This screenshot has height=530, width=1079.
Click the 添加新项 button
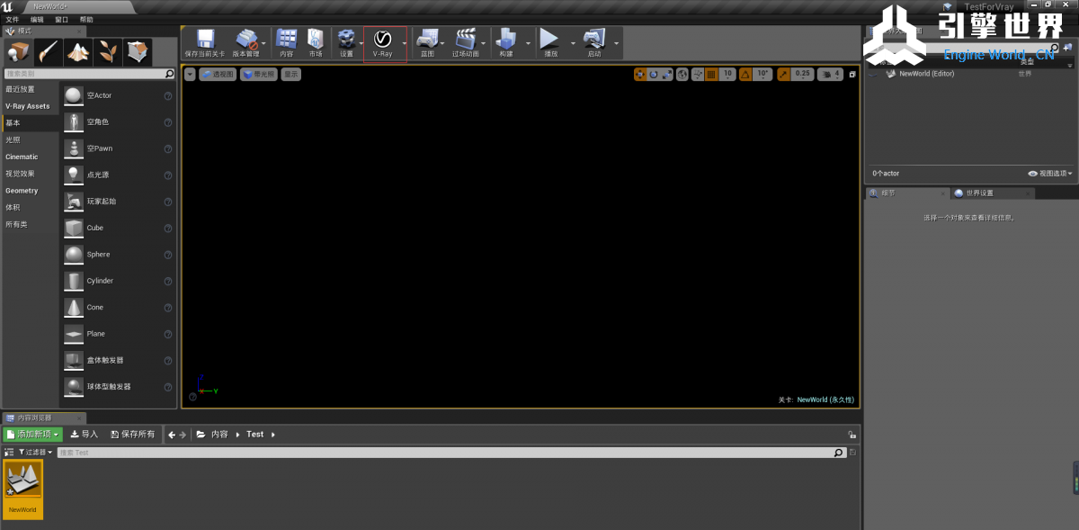(x=33, y=435)
